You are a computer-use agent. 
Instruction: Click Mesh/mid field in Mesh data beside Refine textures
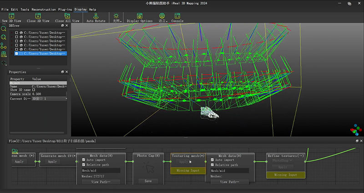pos(230,171)
